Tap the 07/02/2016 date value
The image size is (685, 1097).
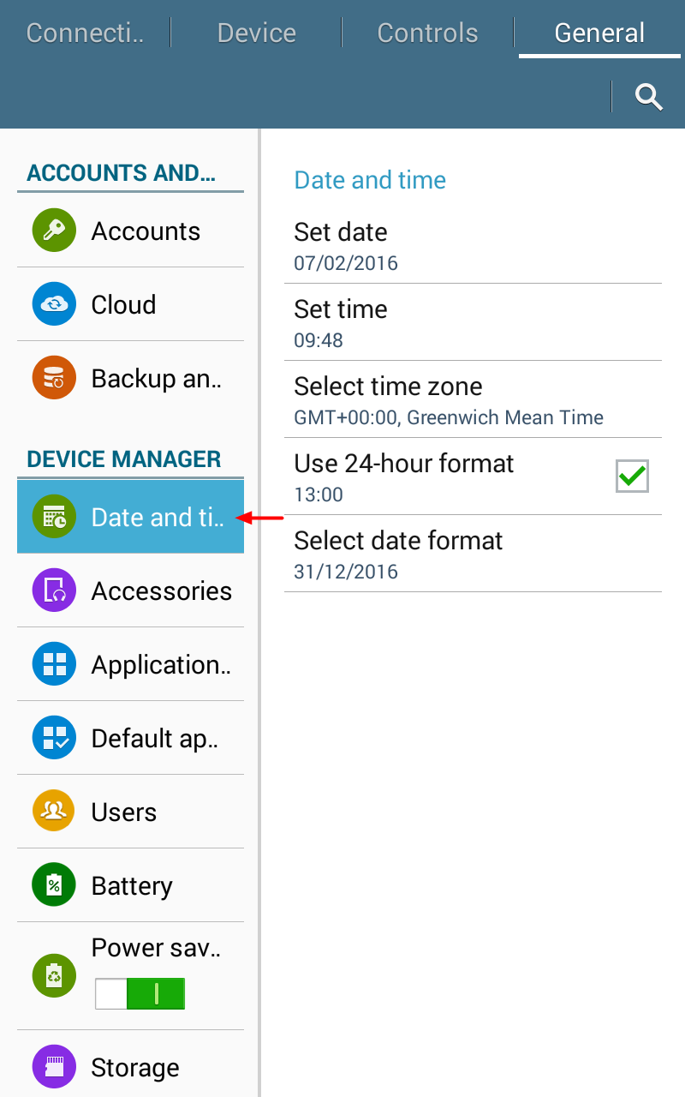click(x=346, y=263)
